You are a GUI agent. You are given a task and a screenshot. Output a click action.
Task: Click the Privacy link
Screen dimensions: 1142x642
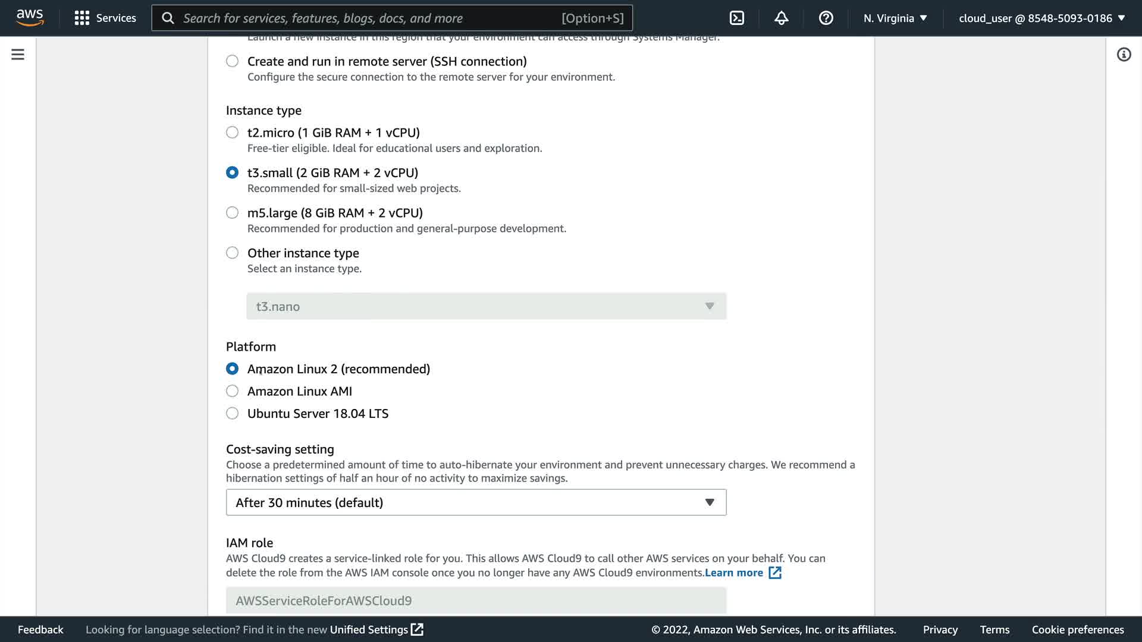click(x=940, y=630)
